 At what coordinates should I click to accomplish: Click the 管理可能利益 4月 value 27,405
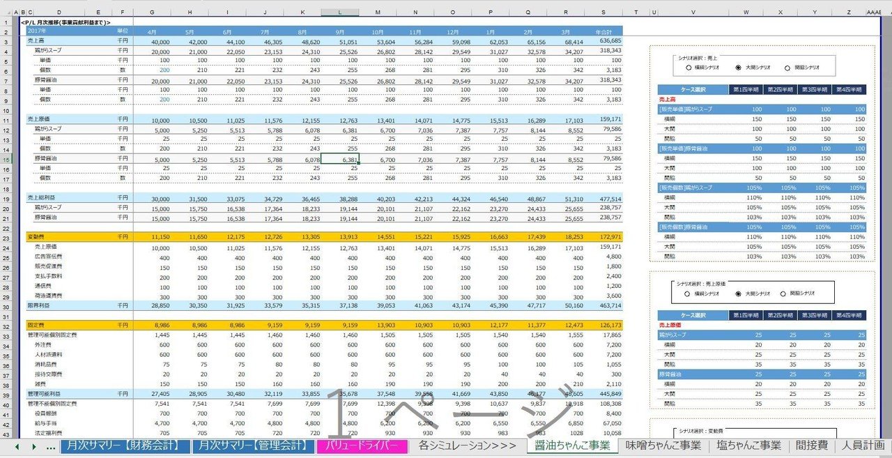151,394
